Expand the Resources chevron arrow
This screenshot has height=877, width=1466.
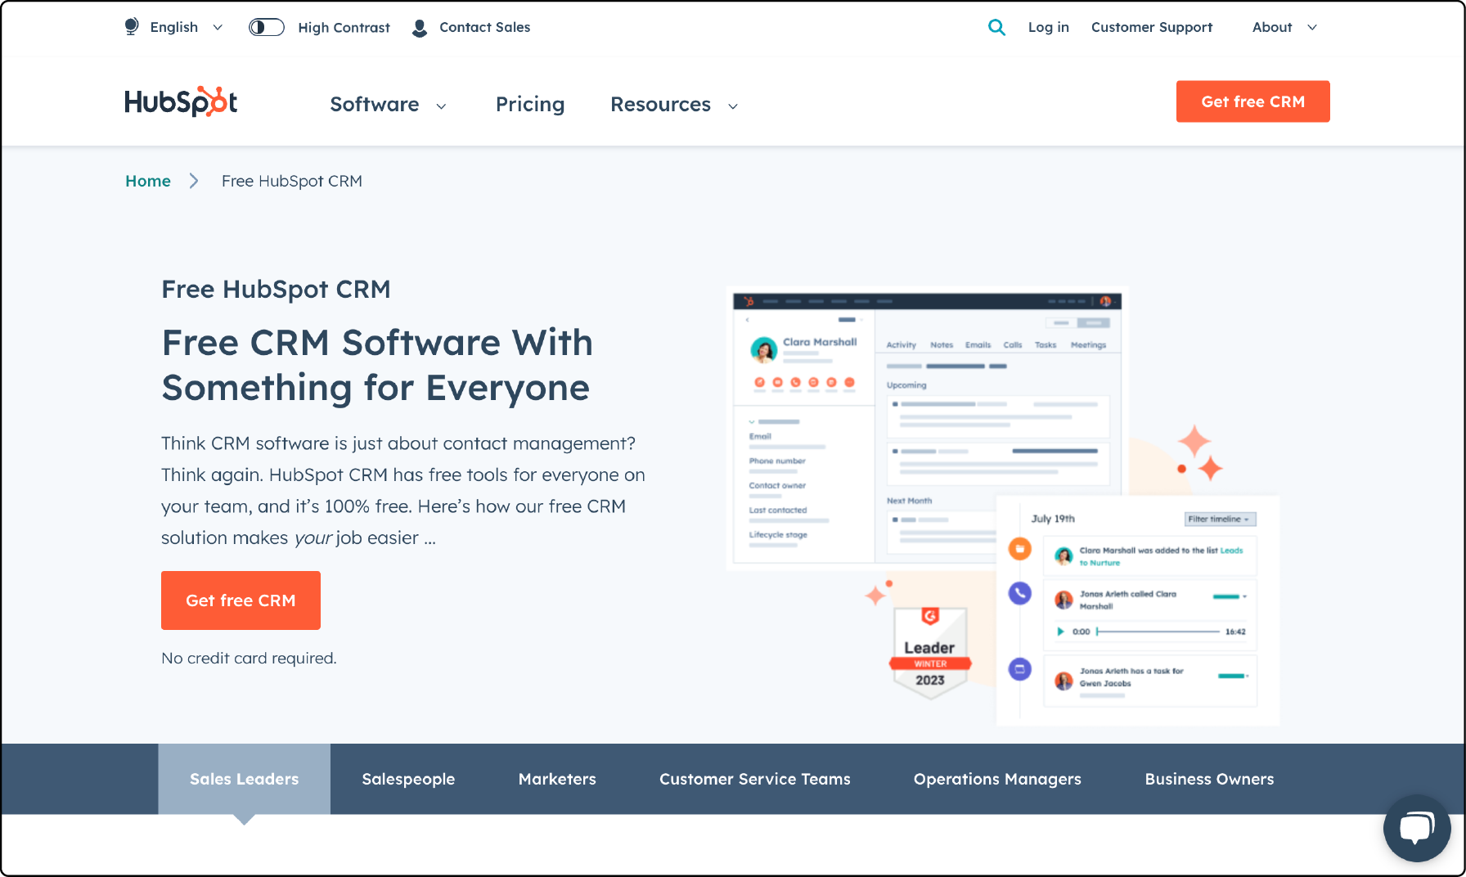[x=733, y=106]
